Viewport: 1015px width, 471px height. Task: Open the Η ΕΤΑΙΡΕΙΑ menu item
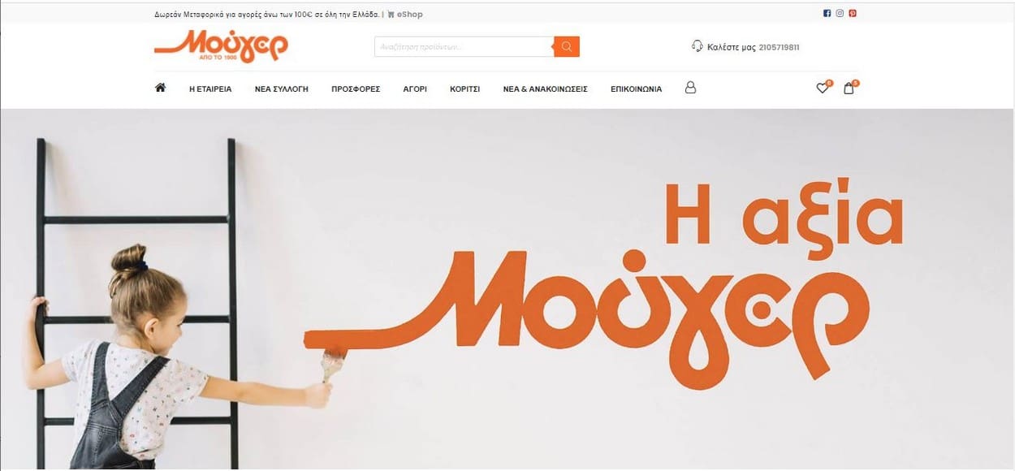click(210, 89)
